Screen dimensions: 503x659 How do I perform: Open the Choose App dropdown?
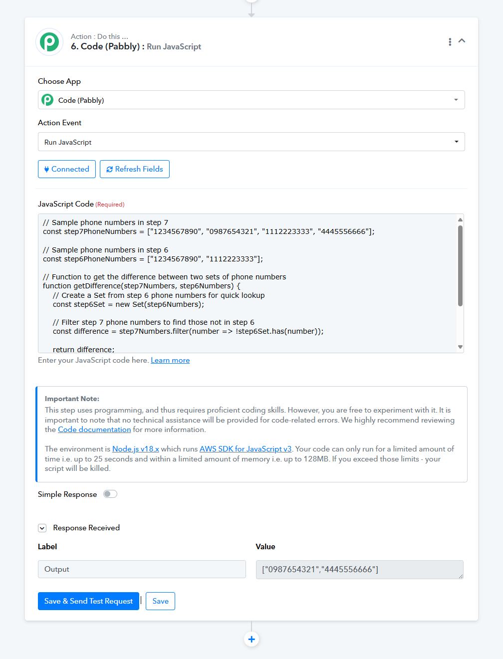pyautogui.click(x=251, y=100)
